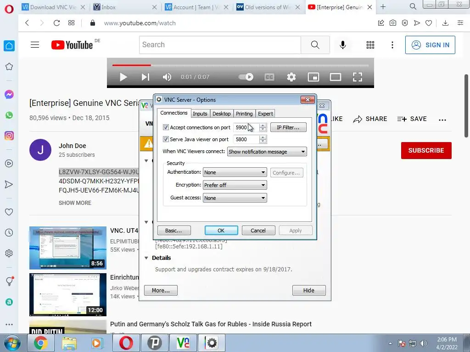Reload the YouTube page

pos(56,23)
